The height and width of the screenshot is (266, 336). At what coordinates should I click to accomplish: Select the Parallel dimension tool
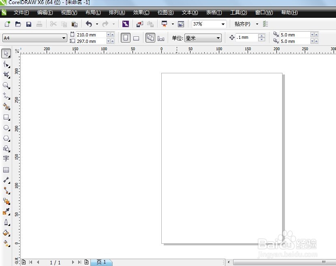click(x=6, y=180)
